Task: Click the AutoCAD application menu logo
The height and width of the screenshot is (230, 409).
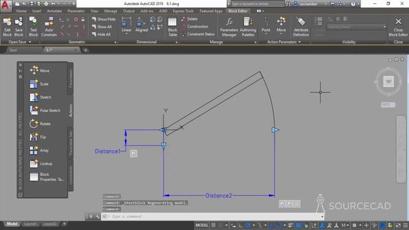Action: [x=6, y=6]
